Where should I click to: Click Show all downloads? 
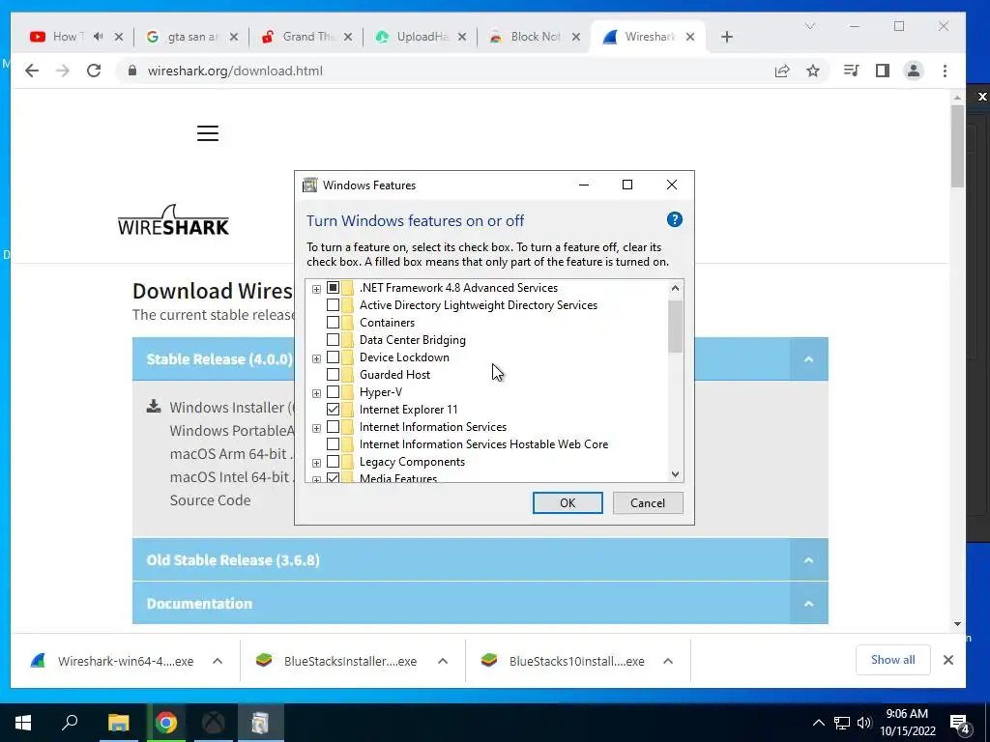click(892, 660)
